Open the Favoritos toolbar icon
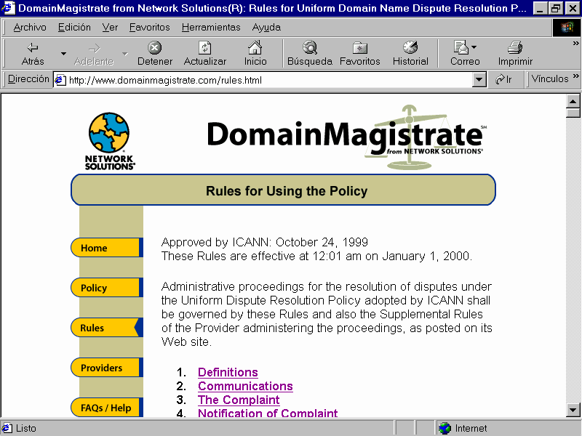This screenshot has width=582, height=436. (360, 48)
